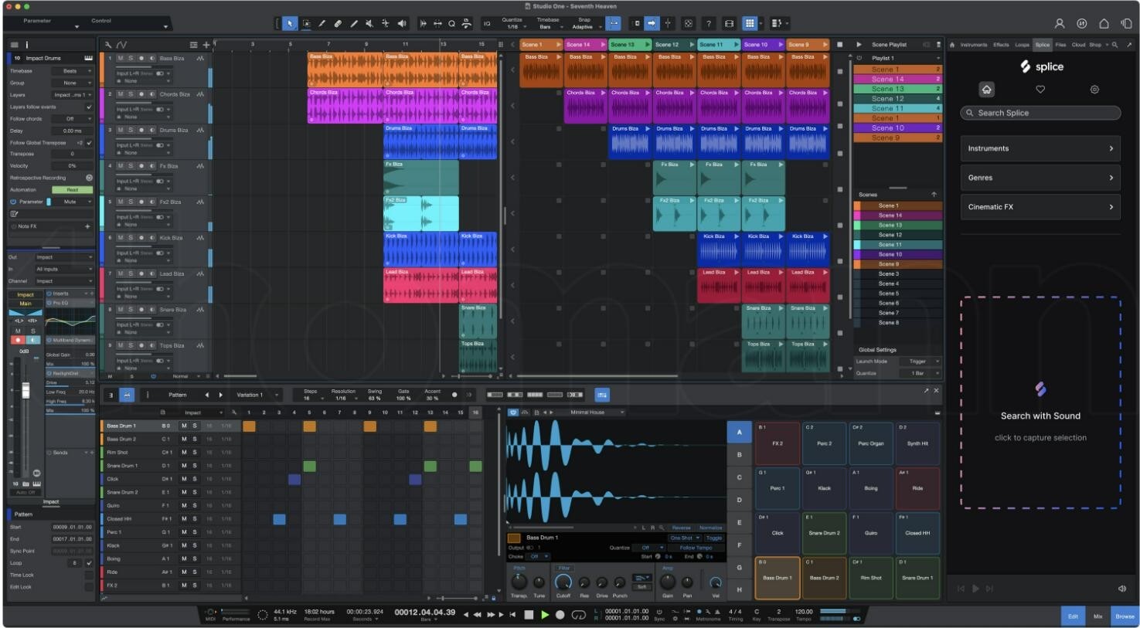Open the help question mark icon
Screen dimensions: 1140x628
[x=708, y=24]
